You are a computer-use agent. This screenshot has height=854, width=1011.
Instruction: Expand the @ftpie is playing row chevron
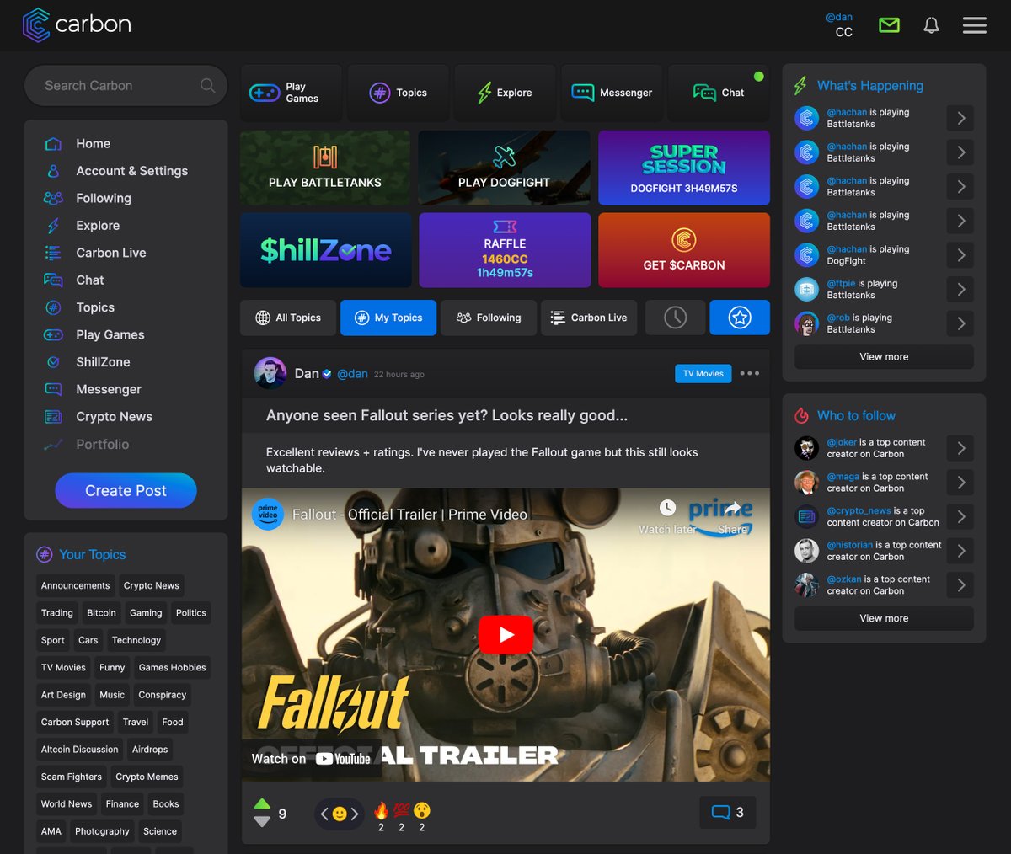[960, 290]
